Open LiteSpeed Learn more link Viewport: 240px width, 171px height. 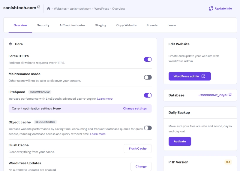coord(105,99)
